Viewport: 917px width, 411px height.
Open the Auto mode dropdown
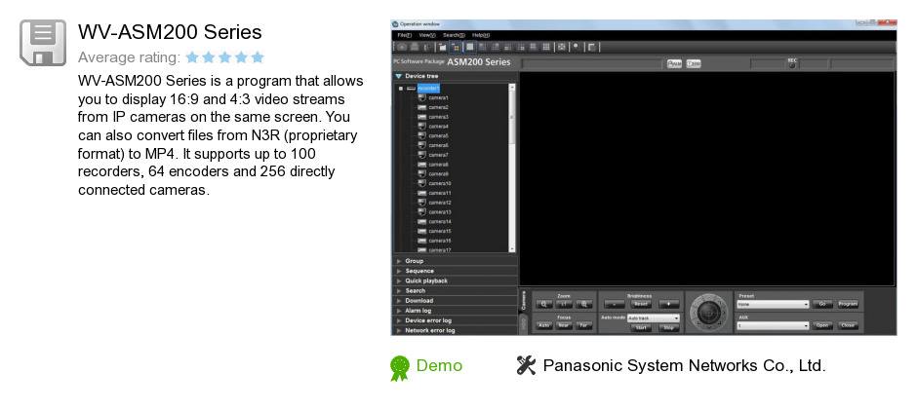(x=654, y=318)
